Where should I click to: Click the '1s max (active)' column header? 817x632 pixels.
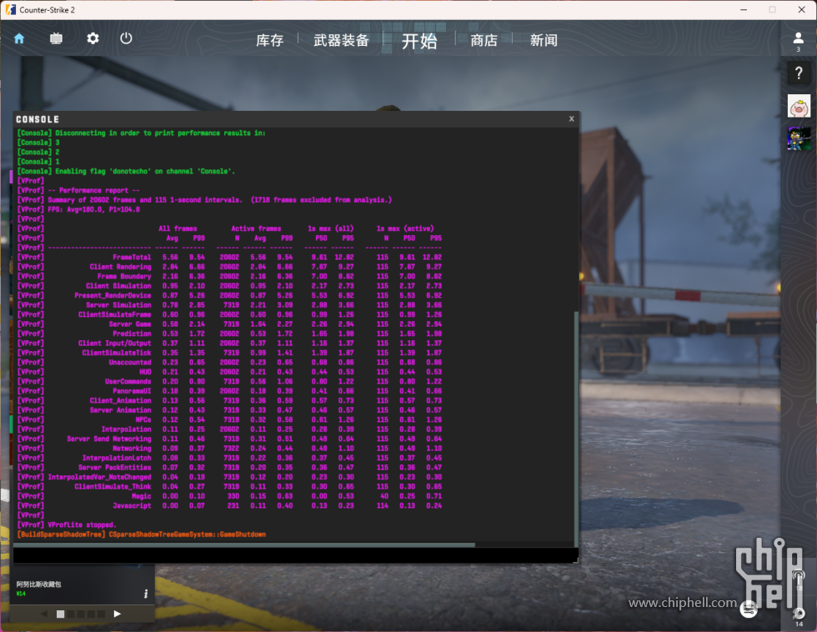coord(405,228)
